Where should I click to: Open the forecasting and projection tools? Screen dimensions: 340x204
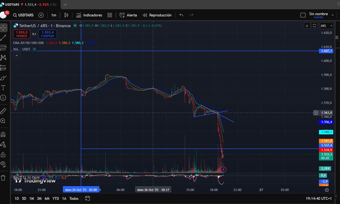3,67
